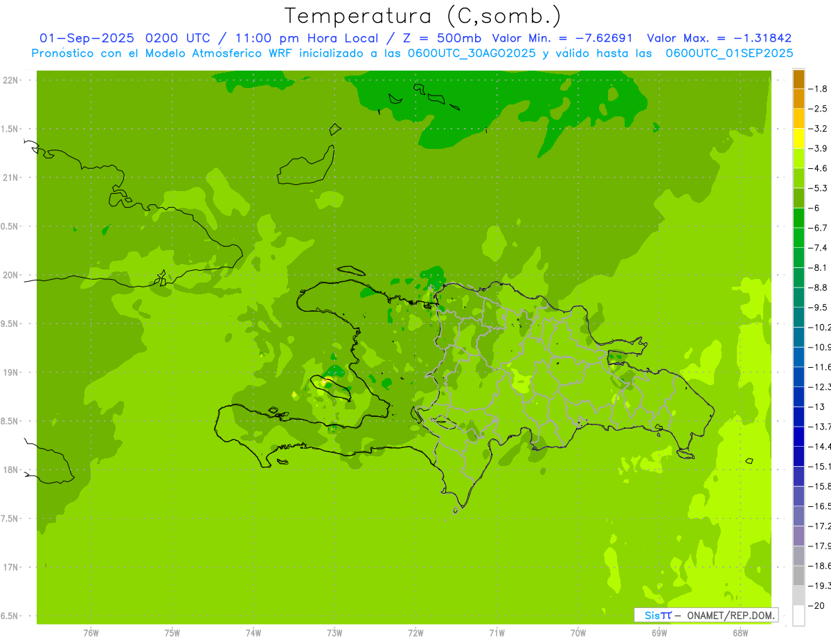This screenshot has height=642, width=831.
Task: Click the "69W" longitude label
Action: click(x=659, y=632)
